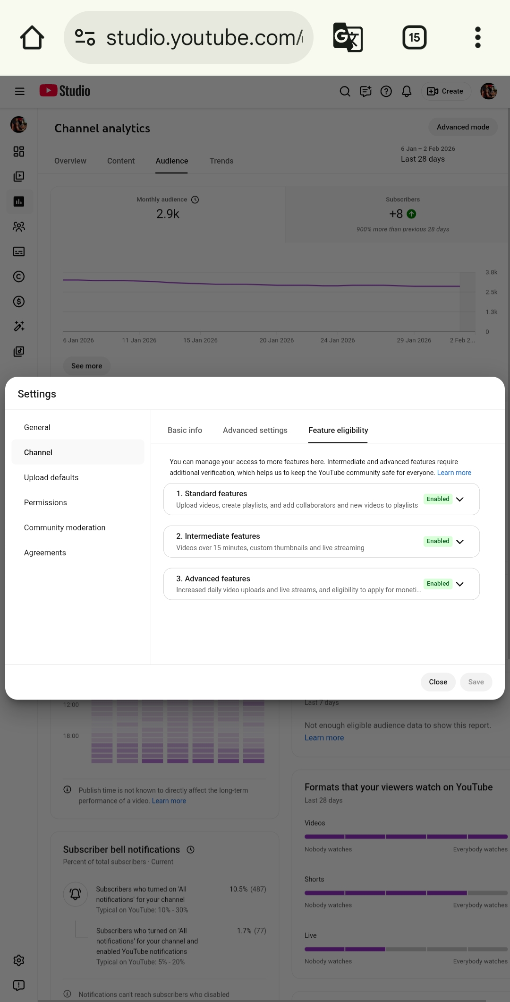Select Agreements in Settings menu
The image size is (510, 1002).
coord(77,553)
